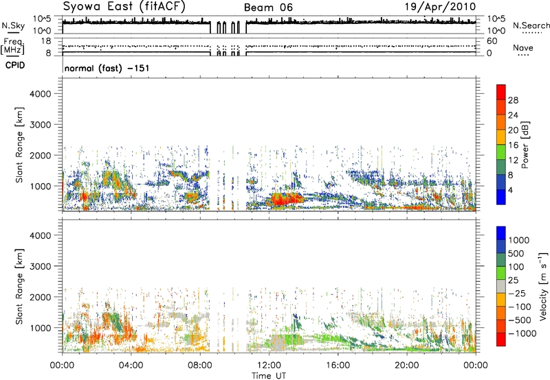Select 'Slant Range [km]' on the velocity panel
Image resolution: width=550 pixels, height=380 pixels.
[x=19, y=287]
